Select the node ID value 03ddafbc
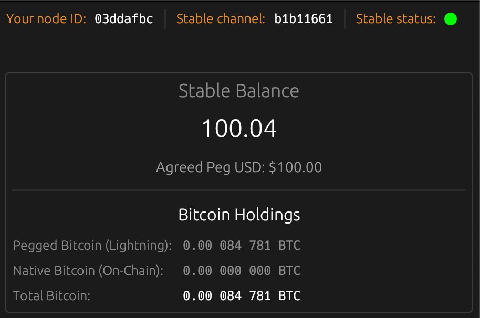The height and width of the screenshot is (318, 480). click(x=123, y=19)
